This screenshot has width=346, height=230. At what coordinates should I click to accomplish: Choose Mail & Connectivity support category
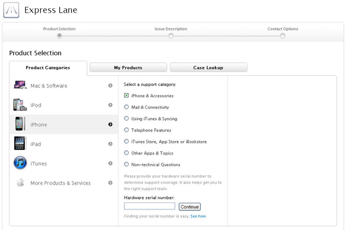(126, 107)
